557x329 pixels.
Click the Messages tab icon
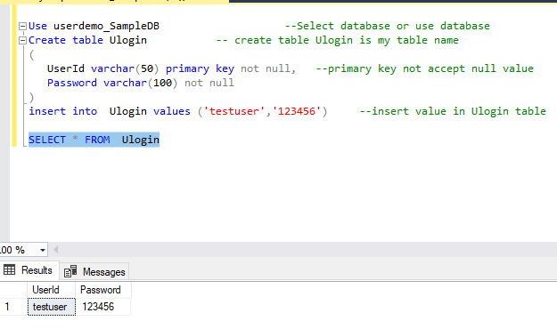point(70,271)
